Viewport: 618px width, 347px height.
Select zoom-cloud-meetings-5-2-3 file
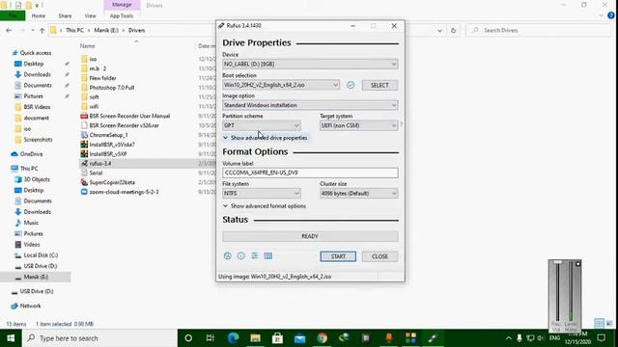(124, 192)
